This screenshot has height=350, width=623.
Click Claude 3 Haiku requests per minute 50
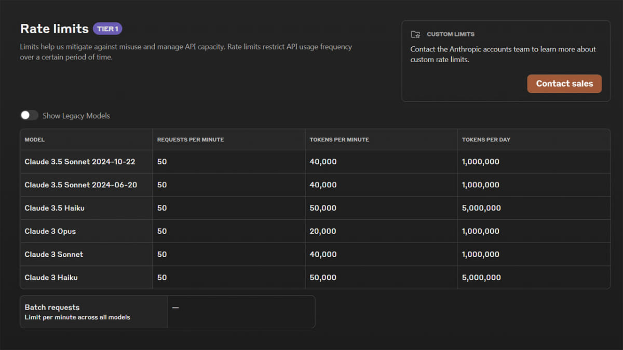(x=162, y=277)
